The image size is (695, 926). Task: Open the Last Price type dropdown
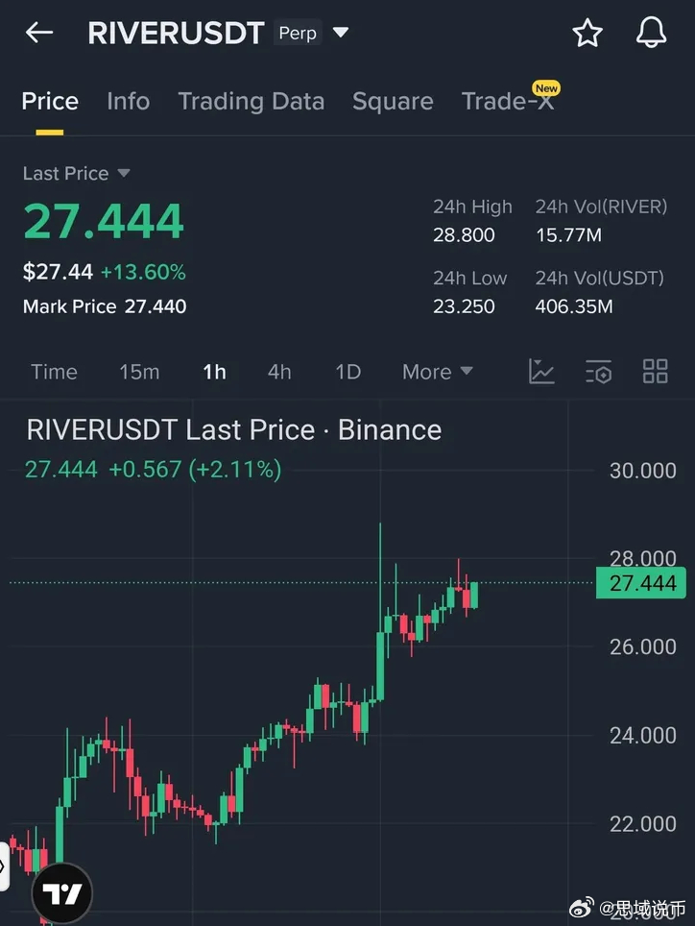[x=76, y=173]
